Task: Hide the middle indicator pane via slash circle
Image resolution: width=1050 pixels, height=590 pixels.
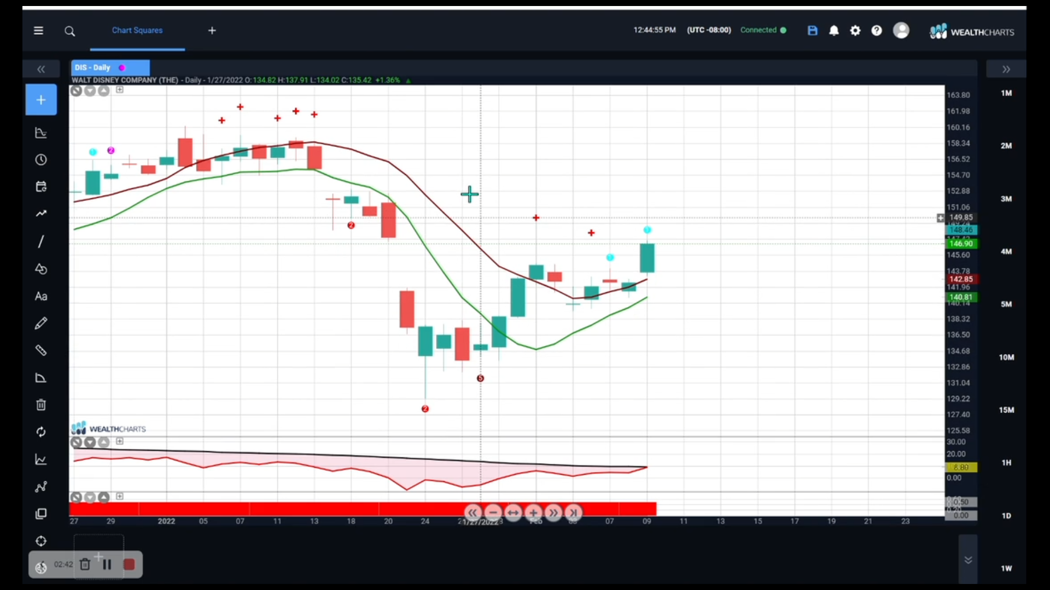Action: click(76, 442)
